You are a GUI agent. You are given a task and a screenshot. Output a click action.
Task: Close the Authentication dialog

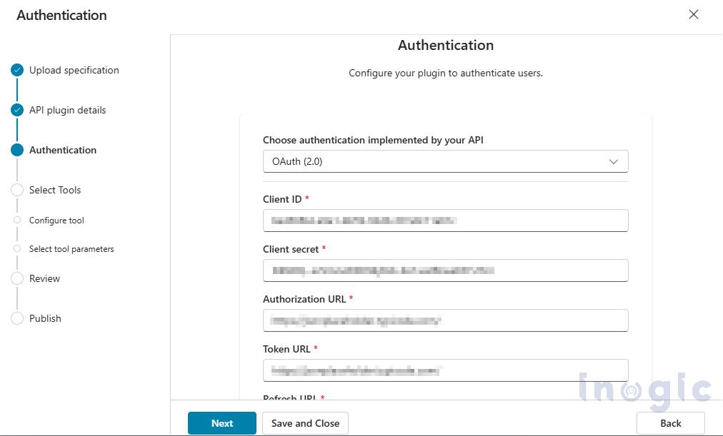692,14
